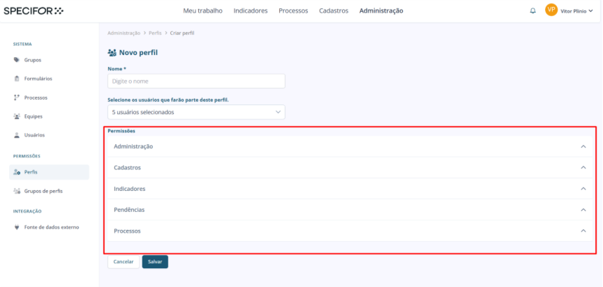The height and width of the screenshot is (287, 603).
Task: Open the Indicadores top menu
Action: point(251,10)
